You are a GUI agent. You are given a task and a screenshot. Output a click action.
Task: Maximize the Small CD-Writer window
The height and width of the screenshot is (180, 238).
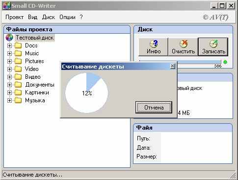[222, 6]
